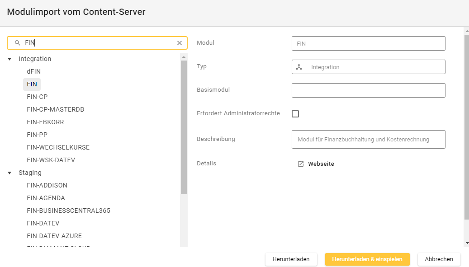Focus the Beschreibung text field
The image size is (469, 267).
[x=368, y=140]
